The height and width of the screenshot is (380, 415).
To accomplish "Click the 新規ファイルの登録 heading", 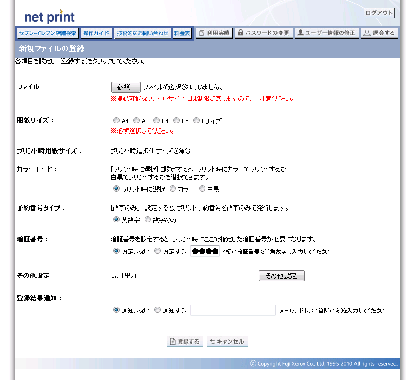I will pos(52,49).
